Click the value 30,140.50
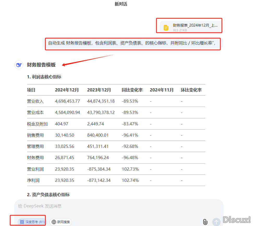 pos(65,135)
